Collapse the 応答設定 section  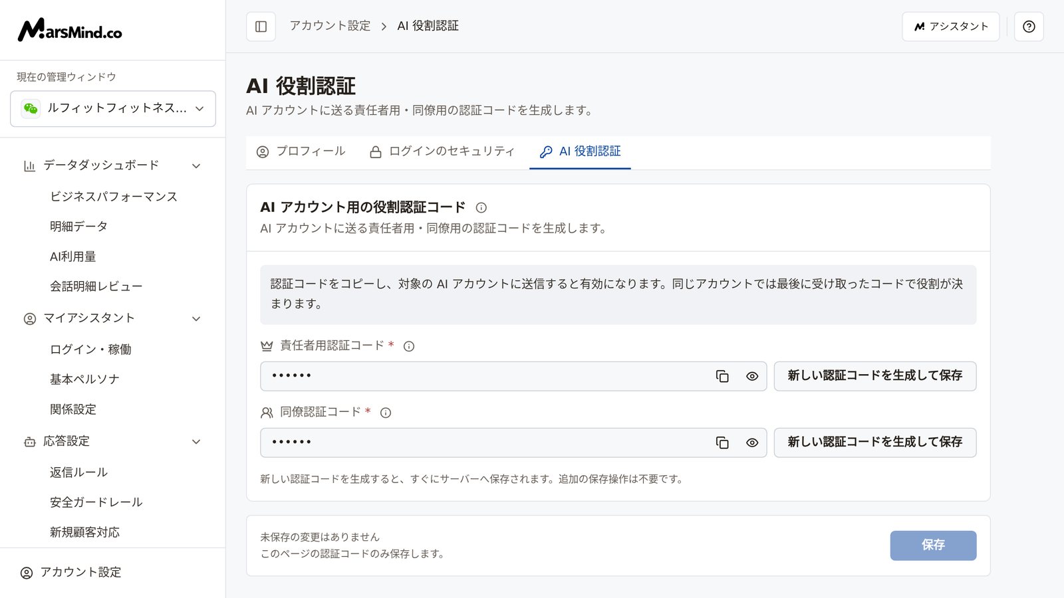[x=196, y=442]
